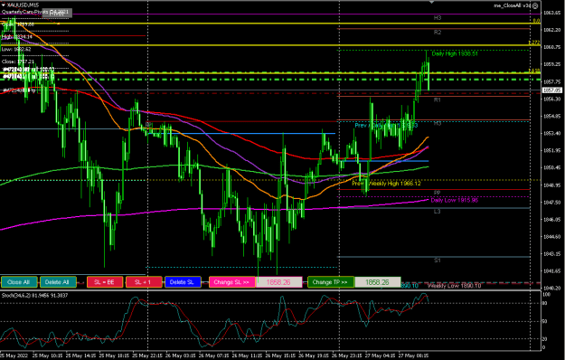Click the chart shift triangle marker at top
The width and height of the screenshot is (565, 360).
pos(431,2)
